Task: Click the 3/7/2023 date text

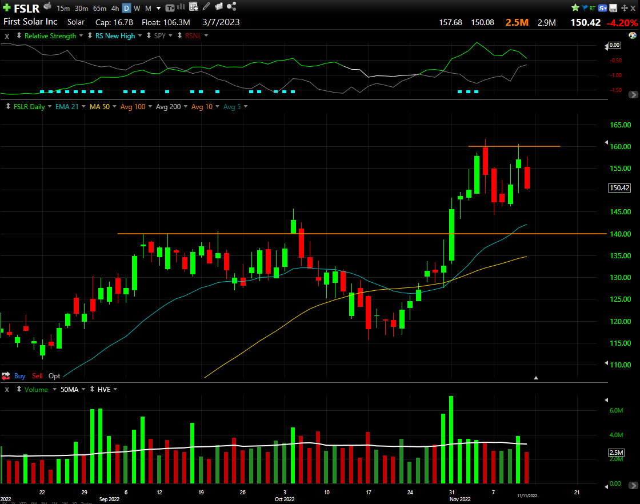Action: pos(221,22)
